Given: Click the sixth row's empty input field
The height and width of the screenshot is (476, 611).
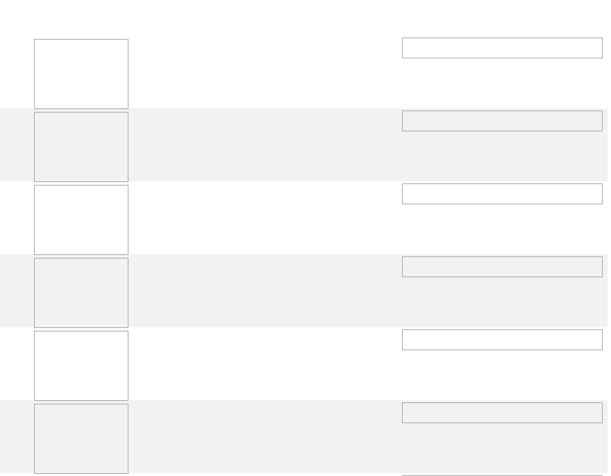Looking at the screenshot, I should pyautogui.click(x=502, y=413).
